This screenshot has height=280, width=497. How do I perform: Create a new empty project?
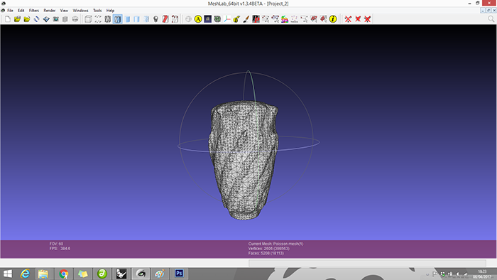click(x=8, y=19)
